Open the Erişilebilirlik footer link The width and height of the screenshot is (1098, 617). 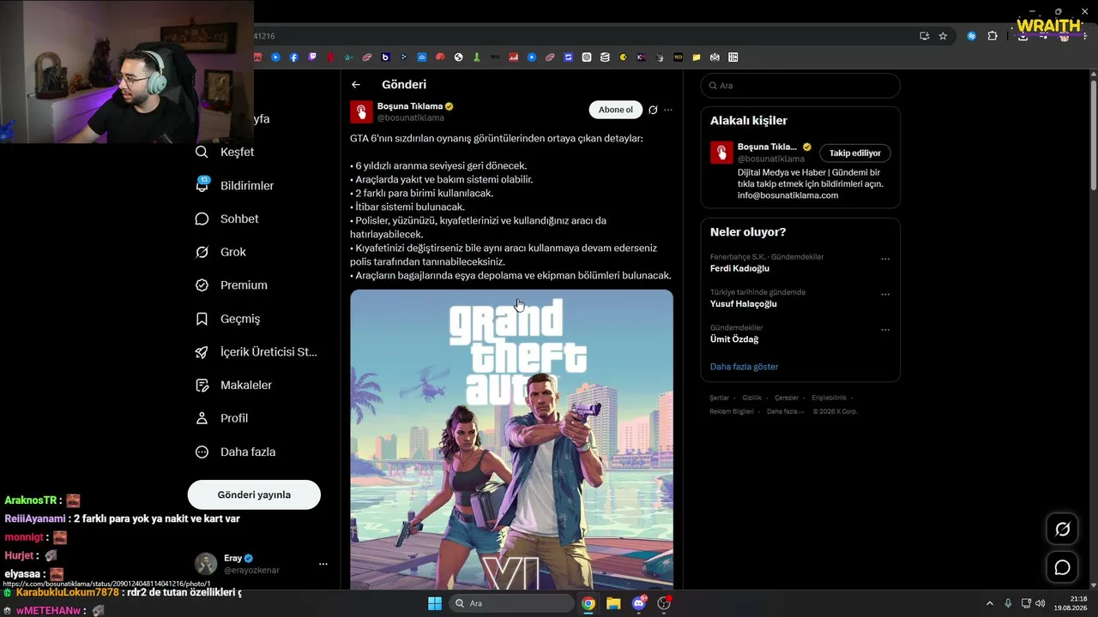point(829,398)
